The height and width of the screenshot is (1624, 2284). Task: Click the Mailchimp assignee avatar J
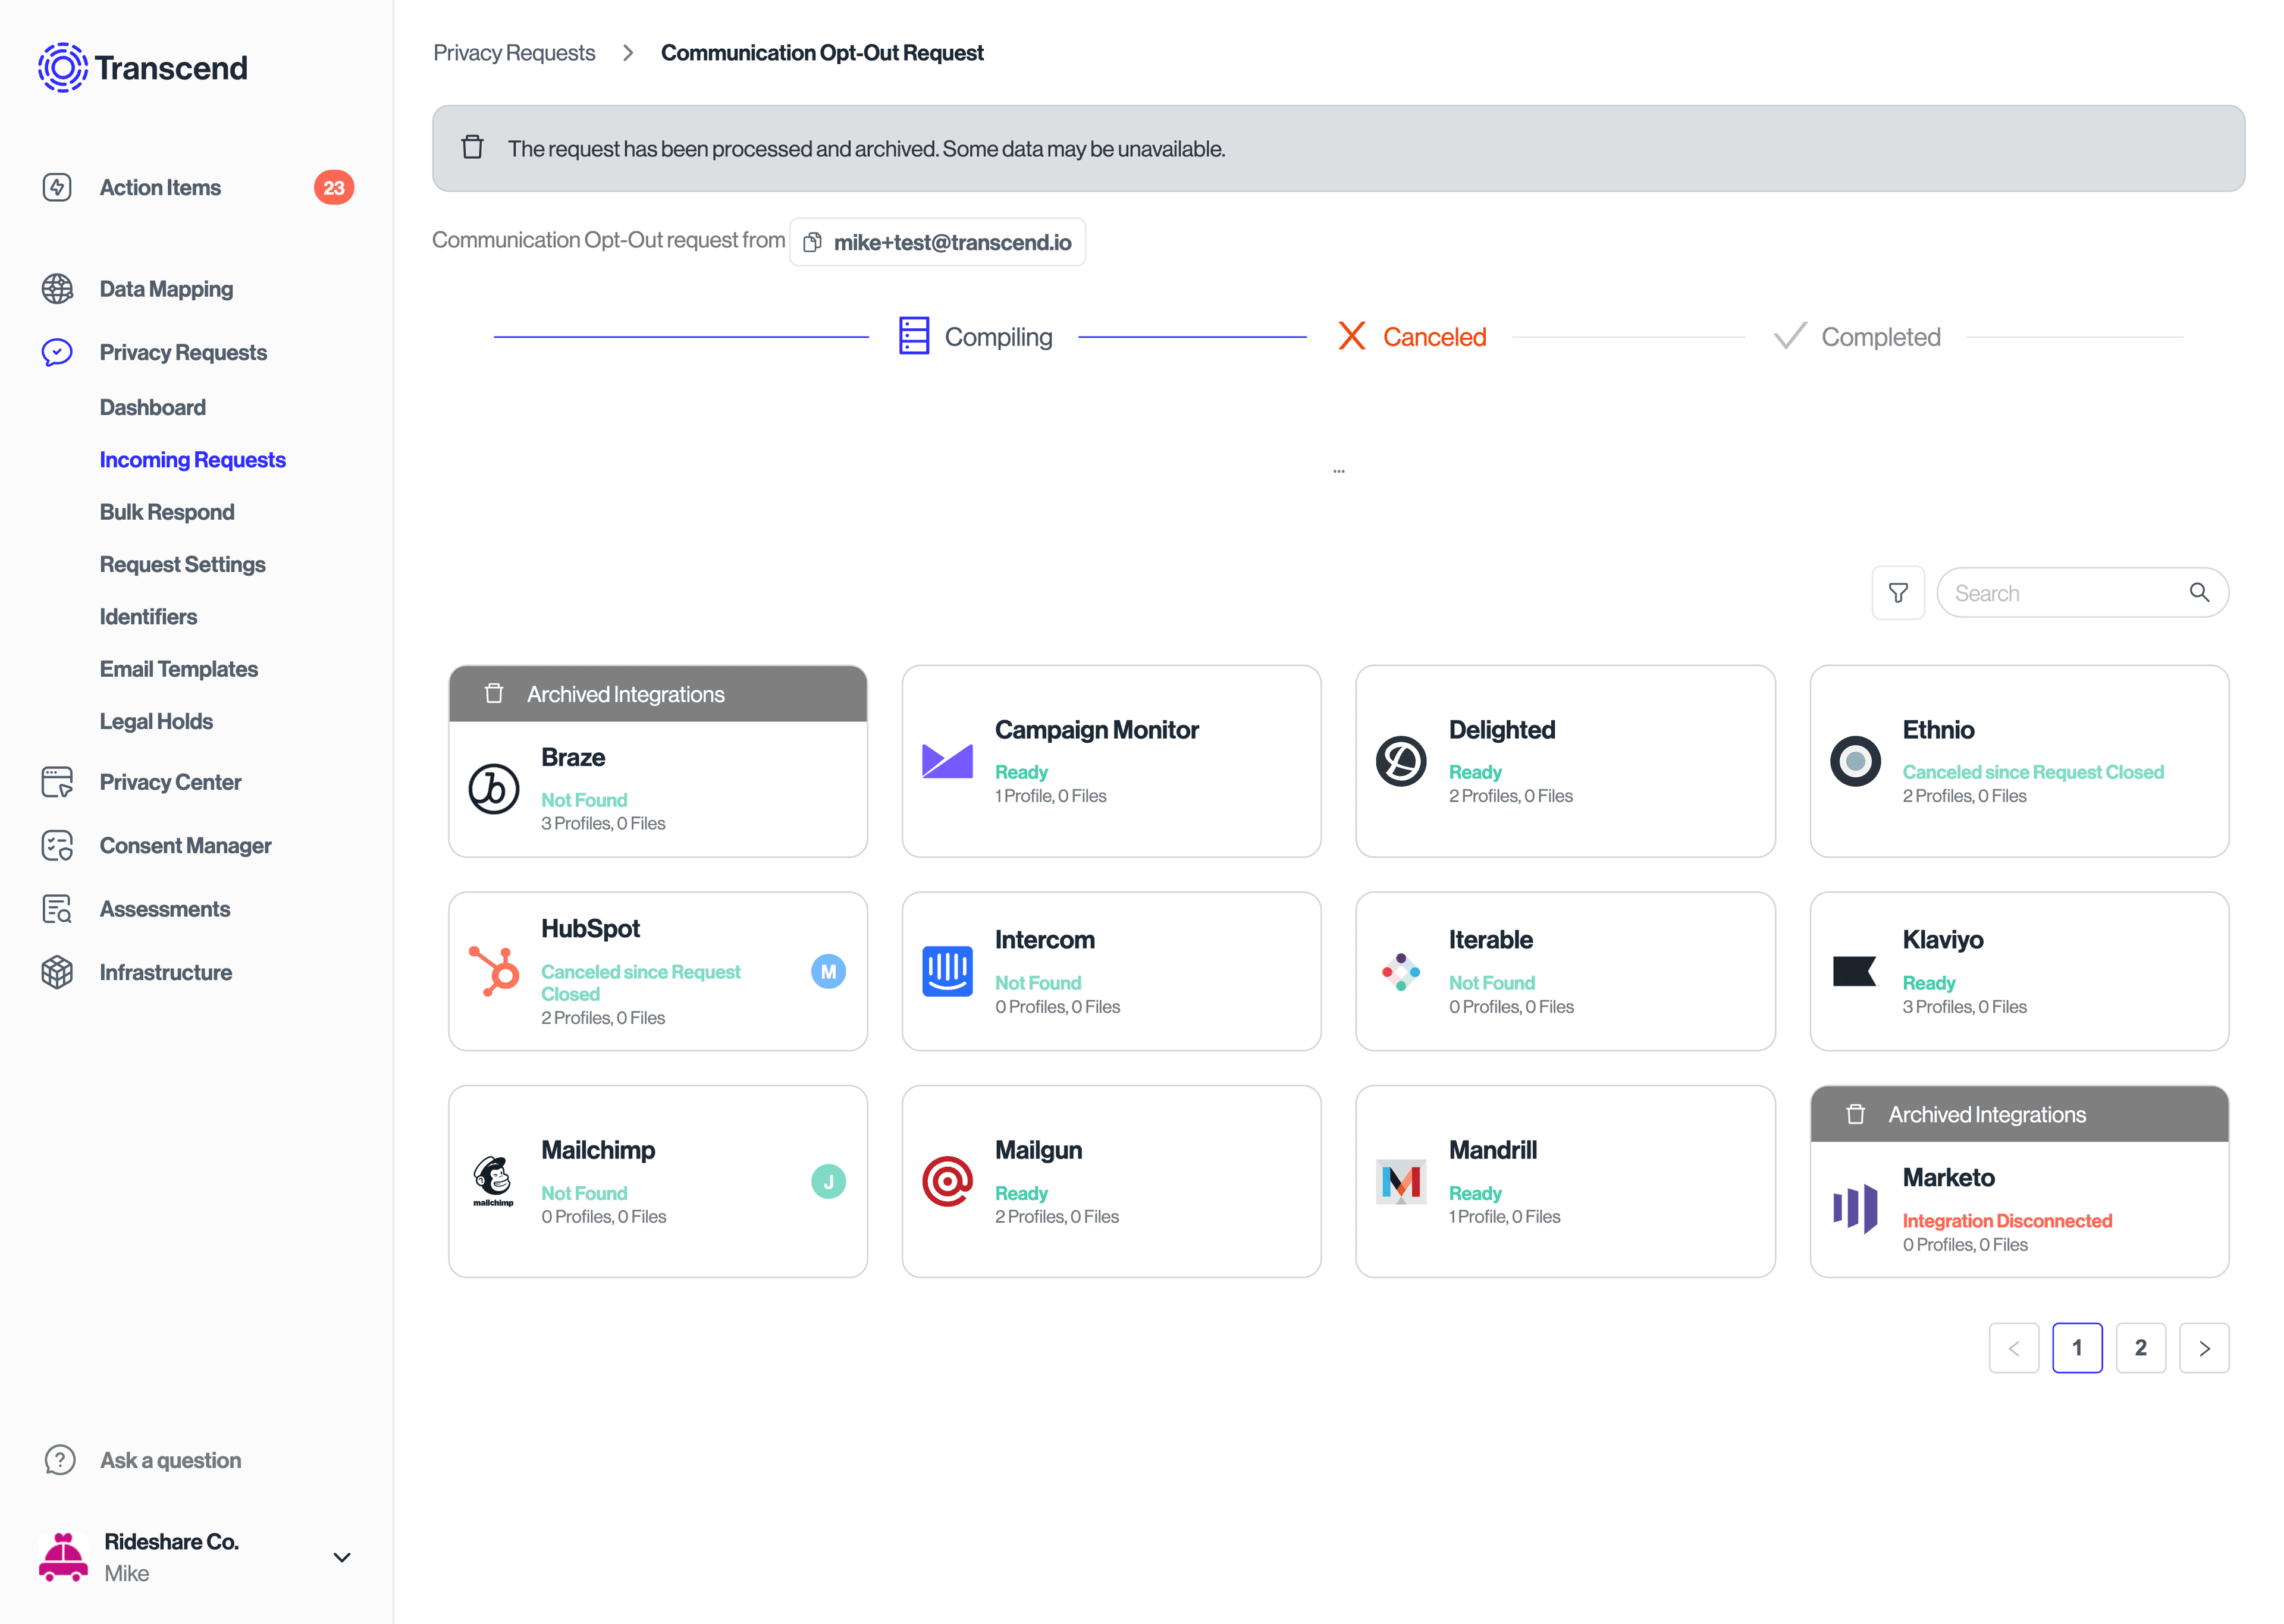click(828, 1182)
